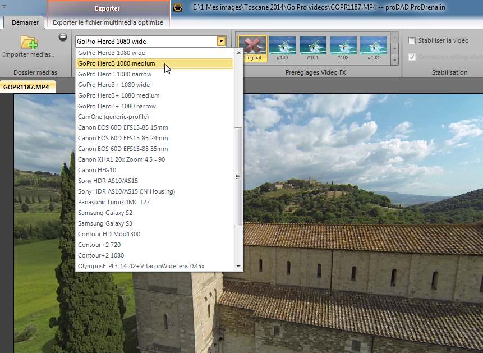
Task: Click the round minus icon beside media import
Action: coord(63,38)
